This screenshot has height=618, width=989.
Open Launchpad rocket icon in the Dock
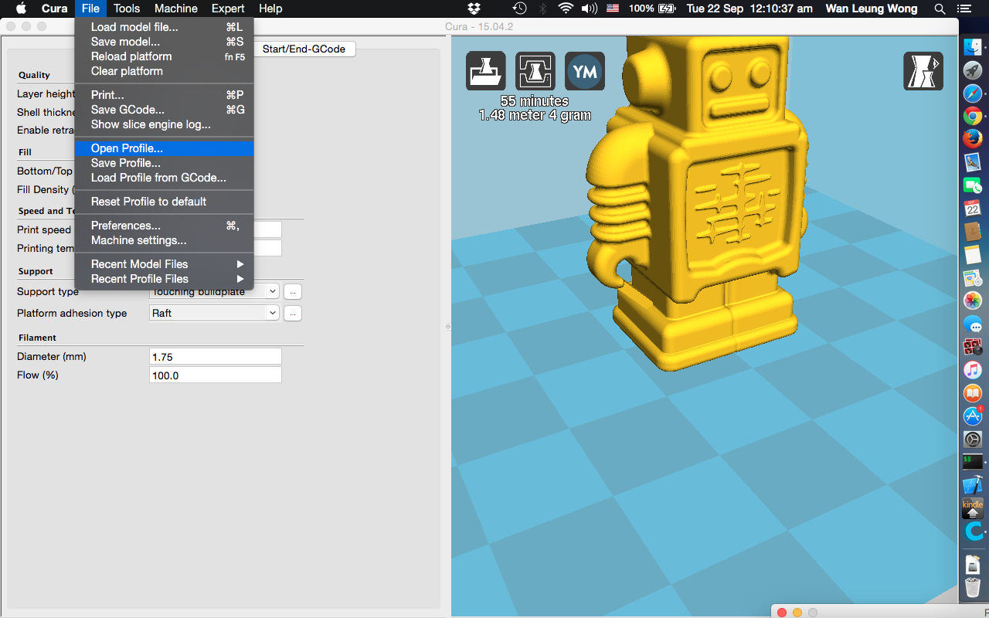(x=973, y=71)
